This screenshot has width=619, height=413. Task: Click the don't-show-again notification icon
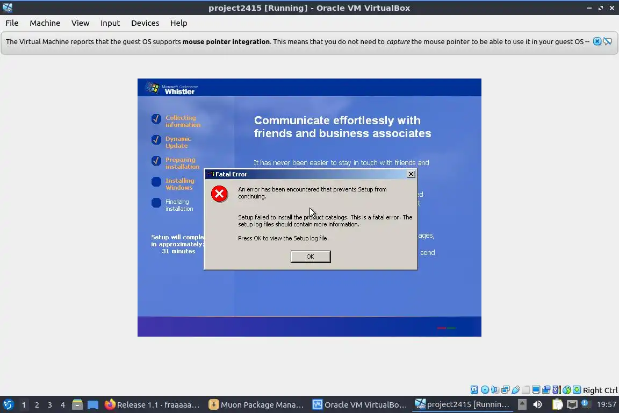click(x=608, y=41)
